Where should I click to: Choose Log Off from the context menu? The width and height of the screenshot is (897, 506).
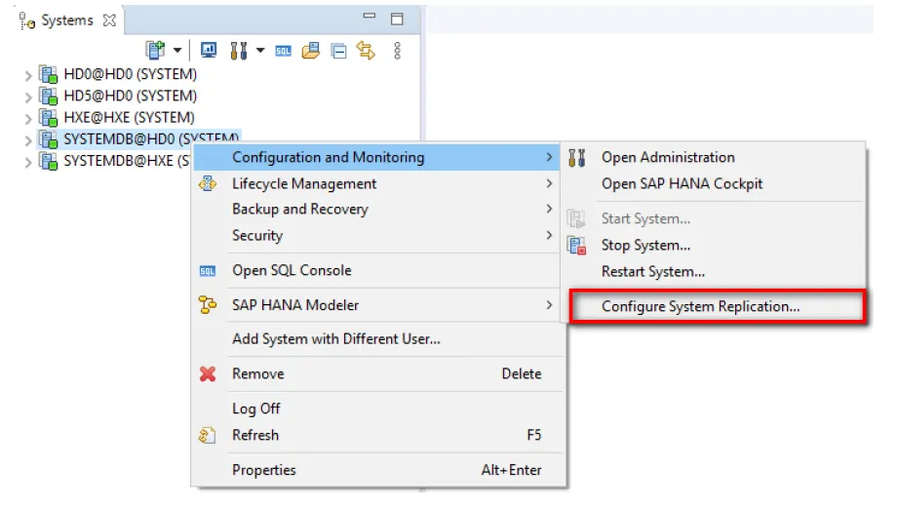pos(376,409)
